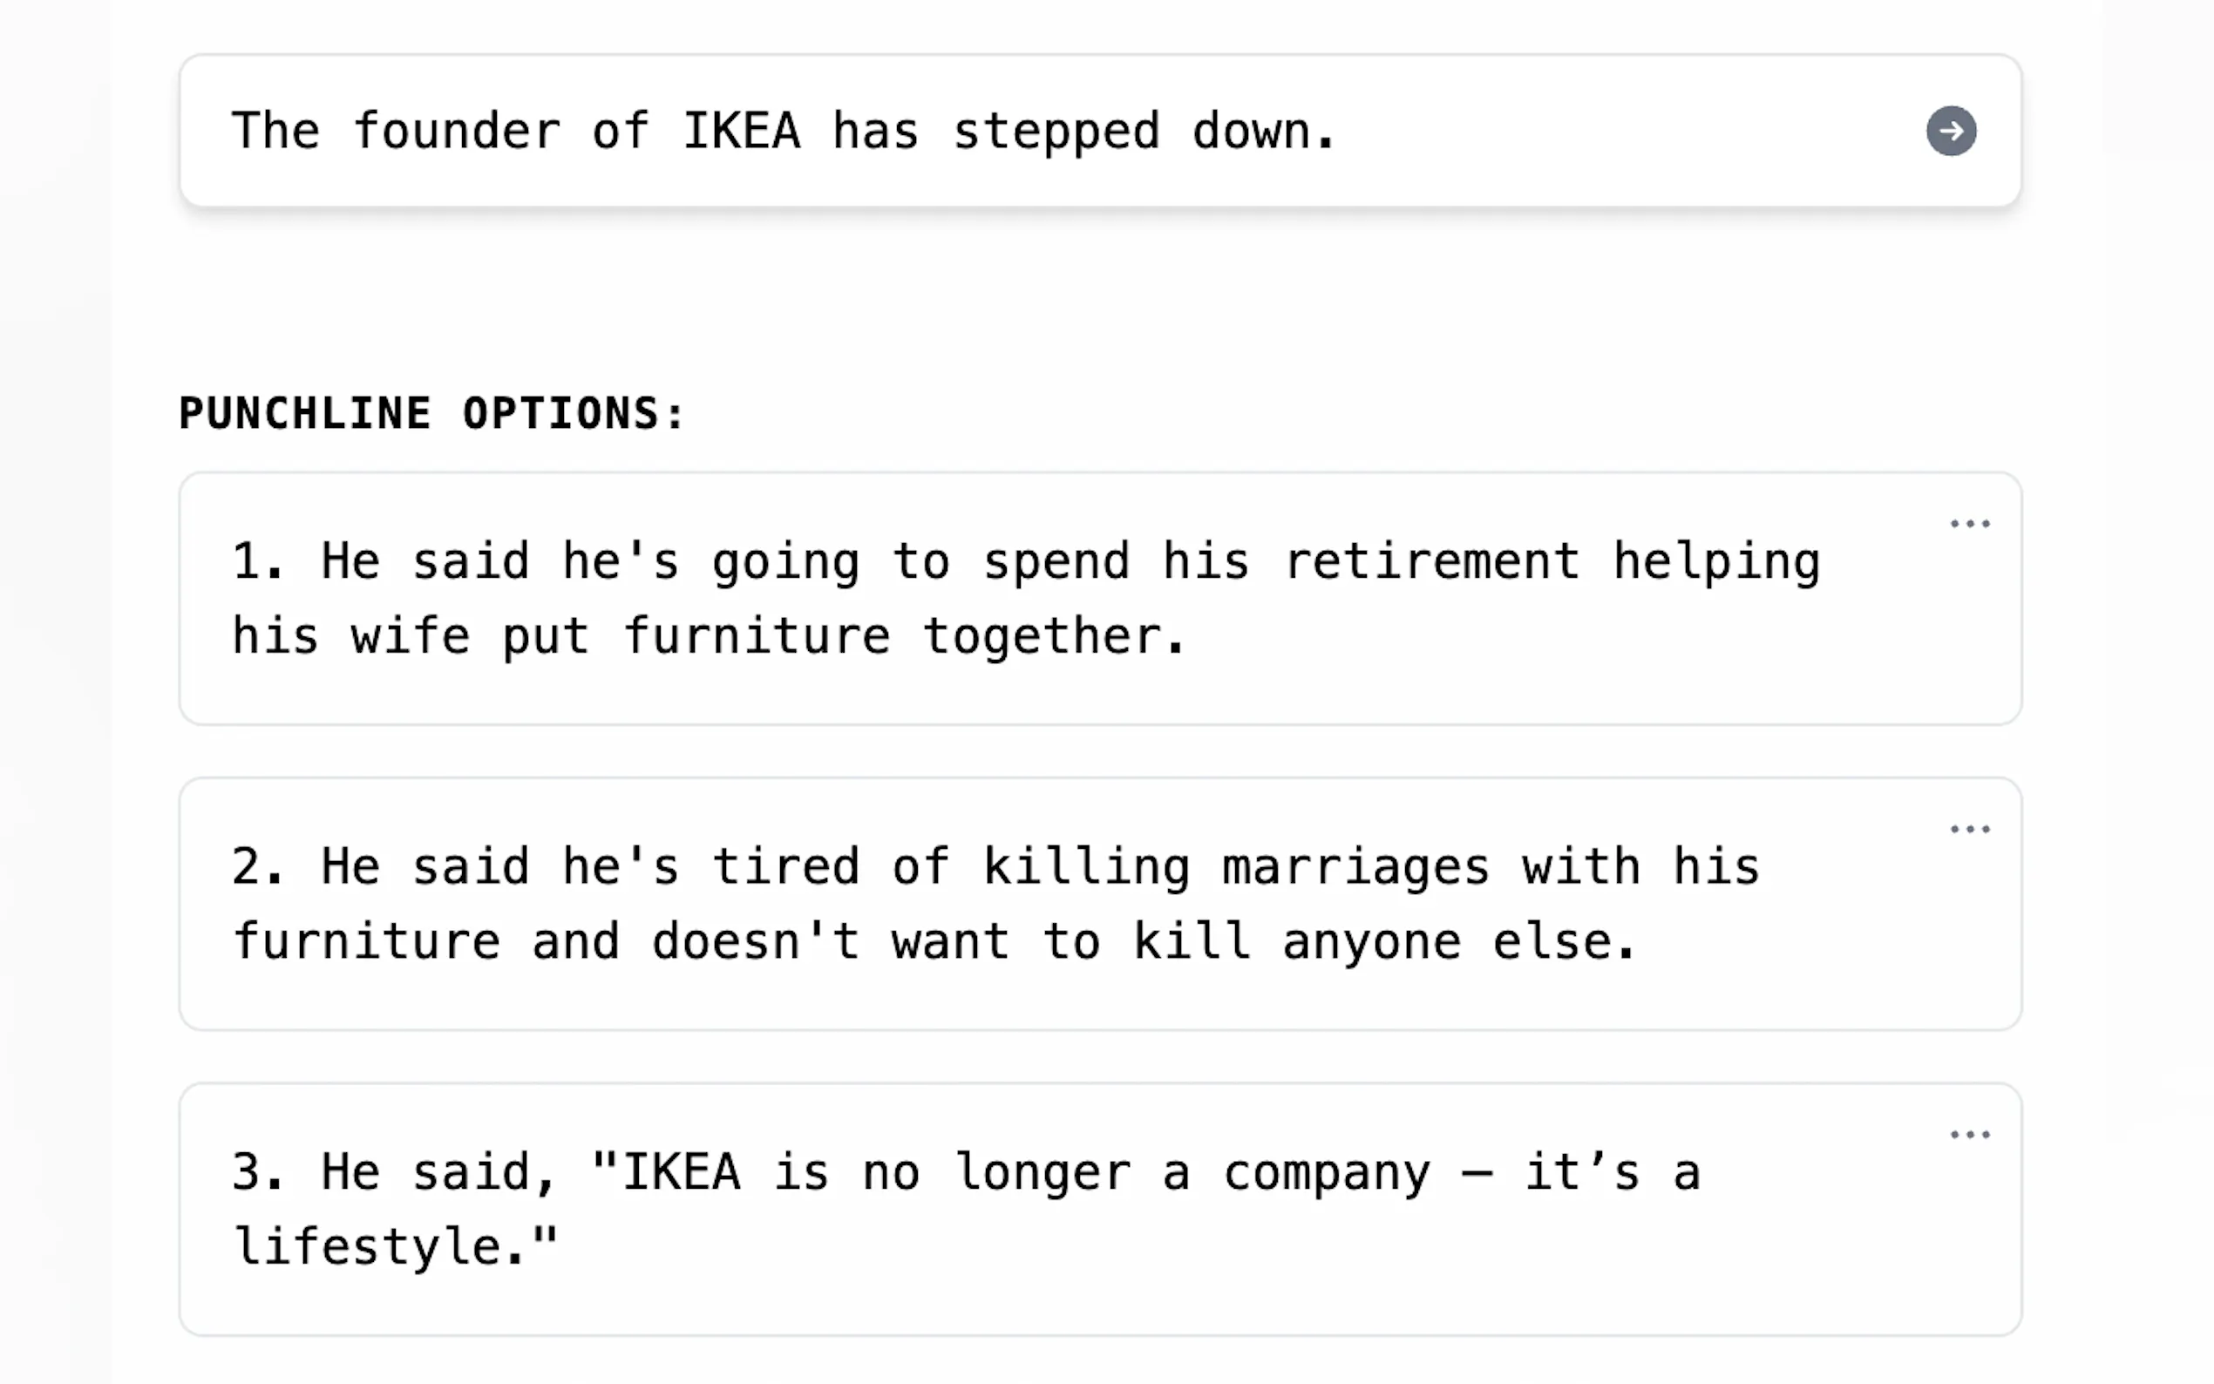Click "retirement" in the first punchline
This screenshot has height=1384, width=2214.
(1431, 561)
